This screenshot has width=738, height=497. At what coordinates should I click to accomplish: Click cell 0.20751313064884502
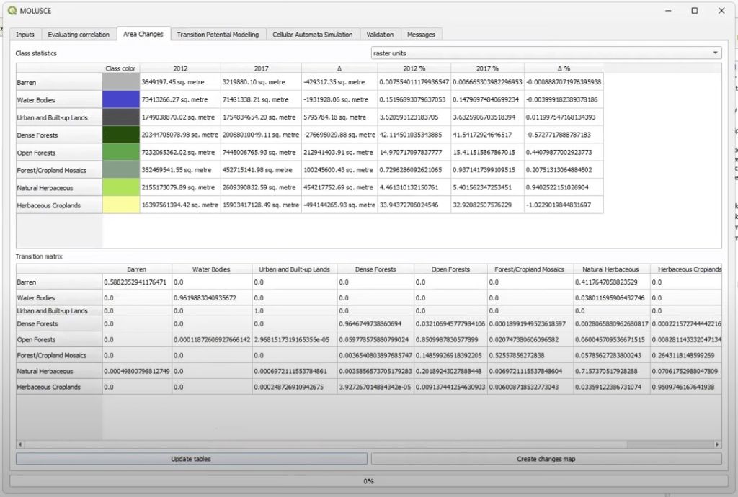click(x=564, y=170)
